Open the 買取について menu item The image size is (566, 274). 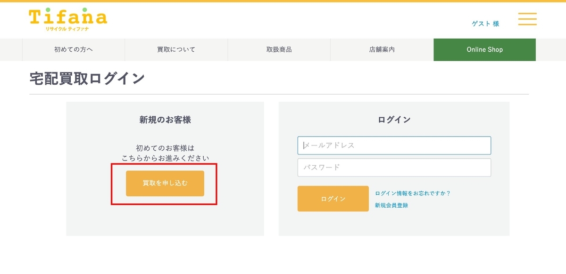click(175, 49)
